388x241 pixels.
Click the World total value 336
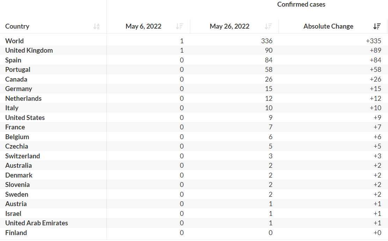266,41
